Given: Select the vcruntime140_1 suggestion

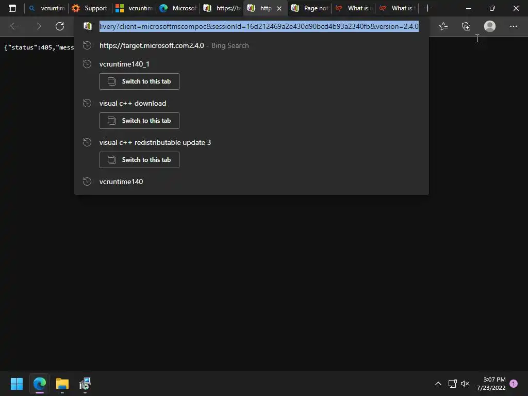Looking at the screenshot, I should 252,64.
